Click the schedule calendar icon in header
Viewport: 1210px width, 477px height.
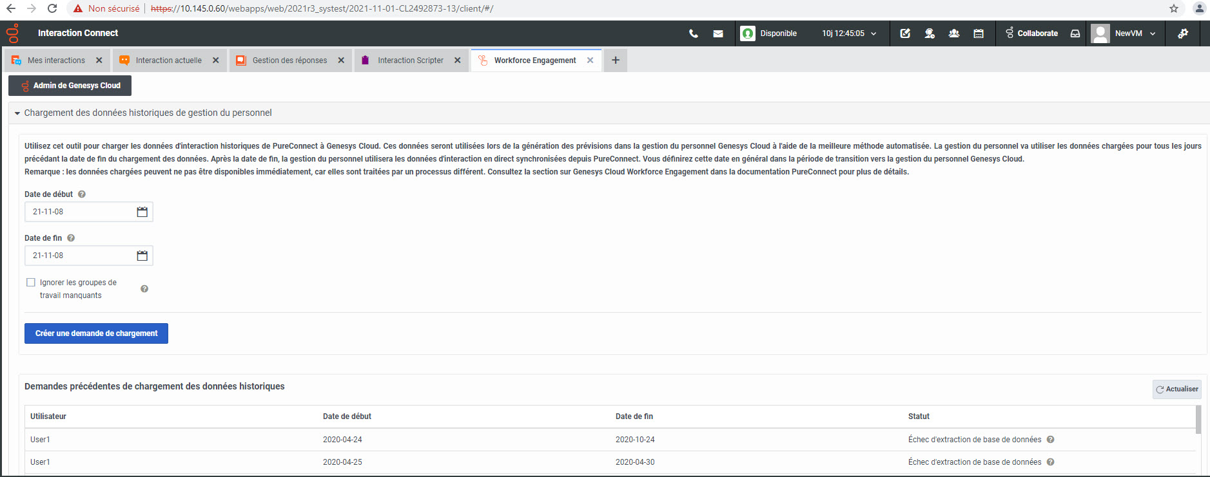(x=979, y=33)
